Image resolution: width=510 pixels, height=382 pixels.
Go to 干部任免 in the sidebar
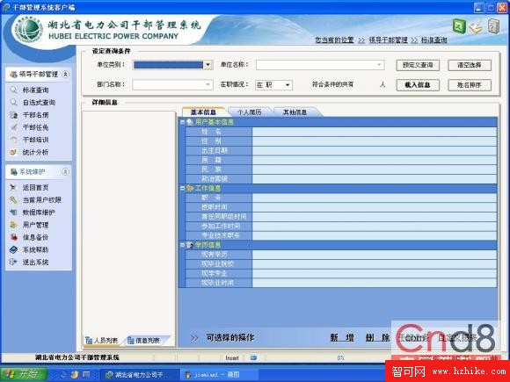tap(35, 127)
